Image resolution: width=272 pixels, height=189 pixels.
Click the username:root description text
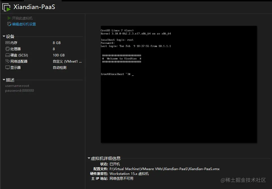pyautogui.click(x=17, y=86)
